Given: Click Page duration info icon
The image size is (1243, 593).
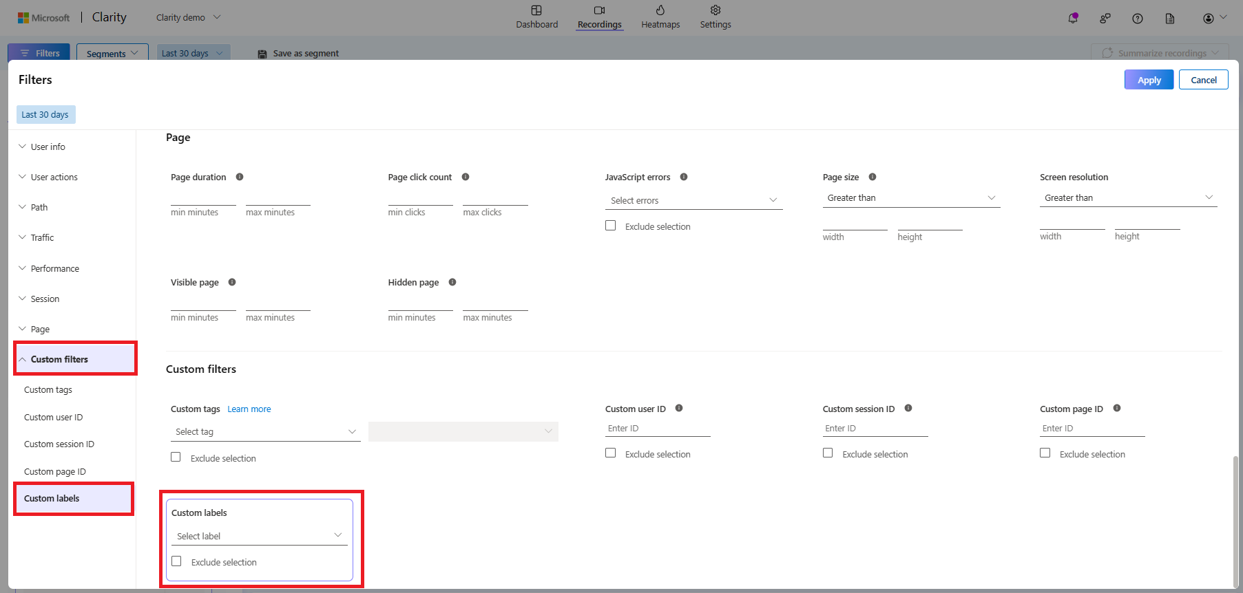Looking at the screenshot, I should 240,177.
